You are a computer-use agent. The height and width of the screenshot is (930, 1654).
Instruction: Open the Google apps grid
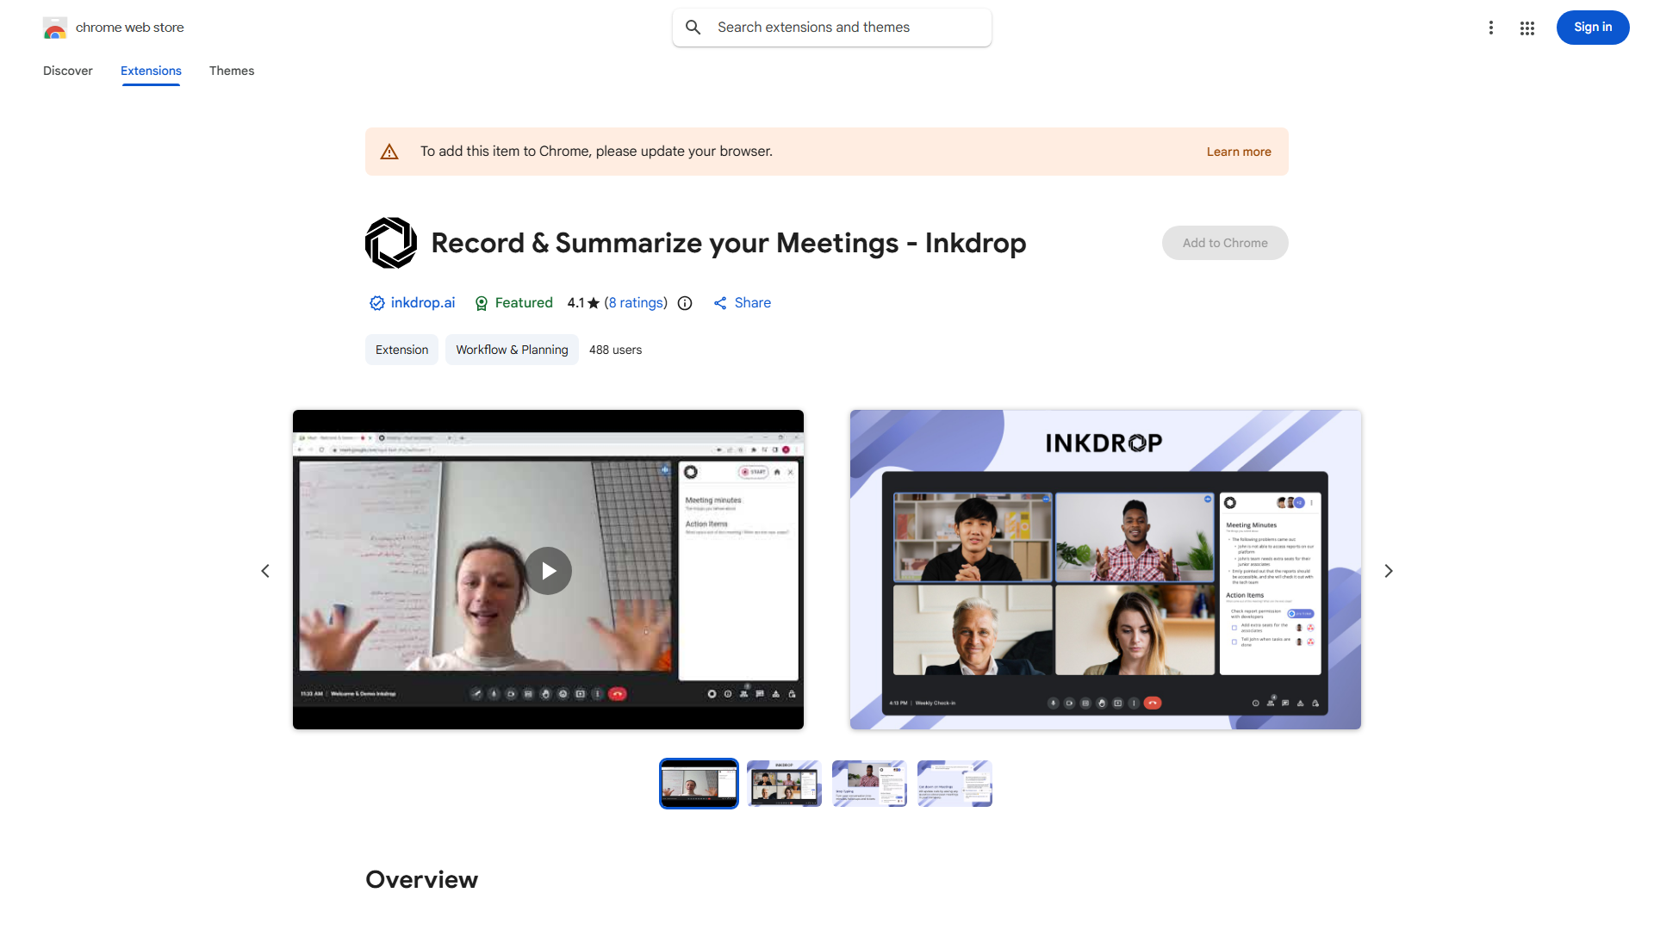(1527, 28)
